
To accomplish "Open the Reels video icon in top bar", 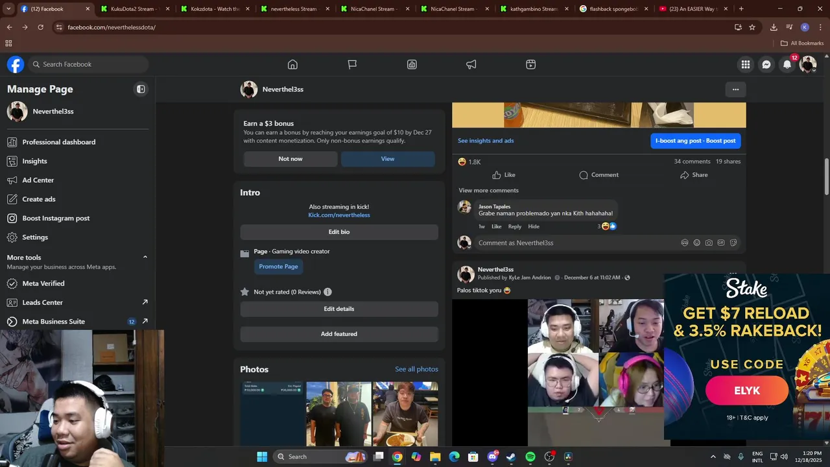I will coord(530,64).
